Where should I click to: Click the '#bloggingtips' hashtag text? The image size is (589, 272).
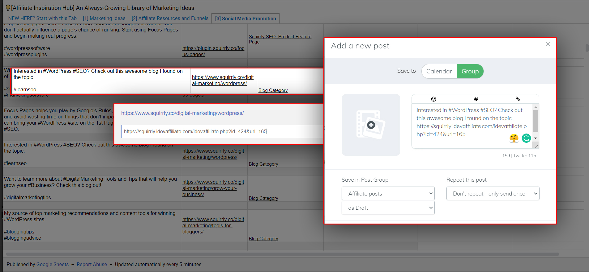19,232
